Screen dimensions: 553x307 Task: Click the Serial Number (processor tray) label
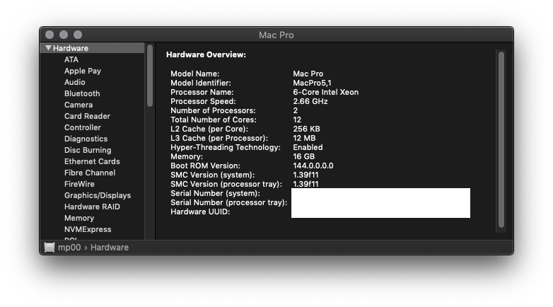[x=228, y=202]
